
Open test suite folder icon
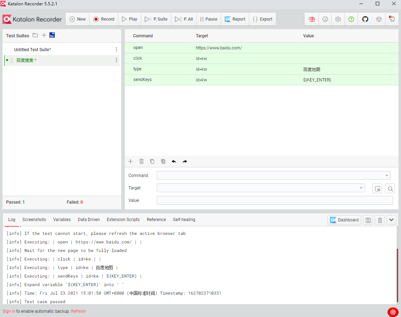[x=35, y=35]
